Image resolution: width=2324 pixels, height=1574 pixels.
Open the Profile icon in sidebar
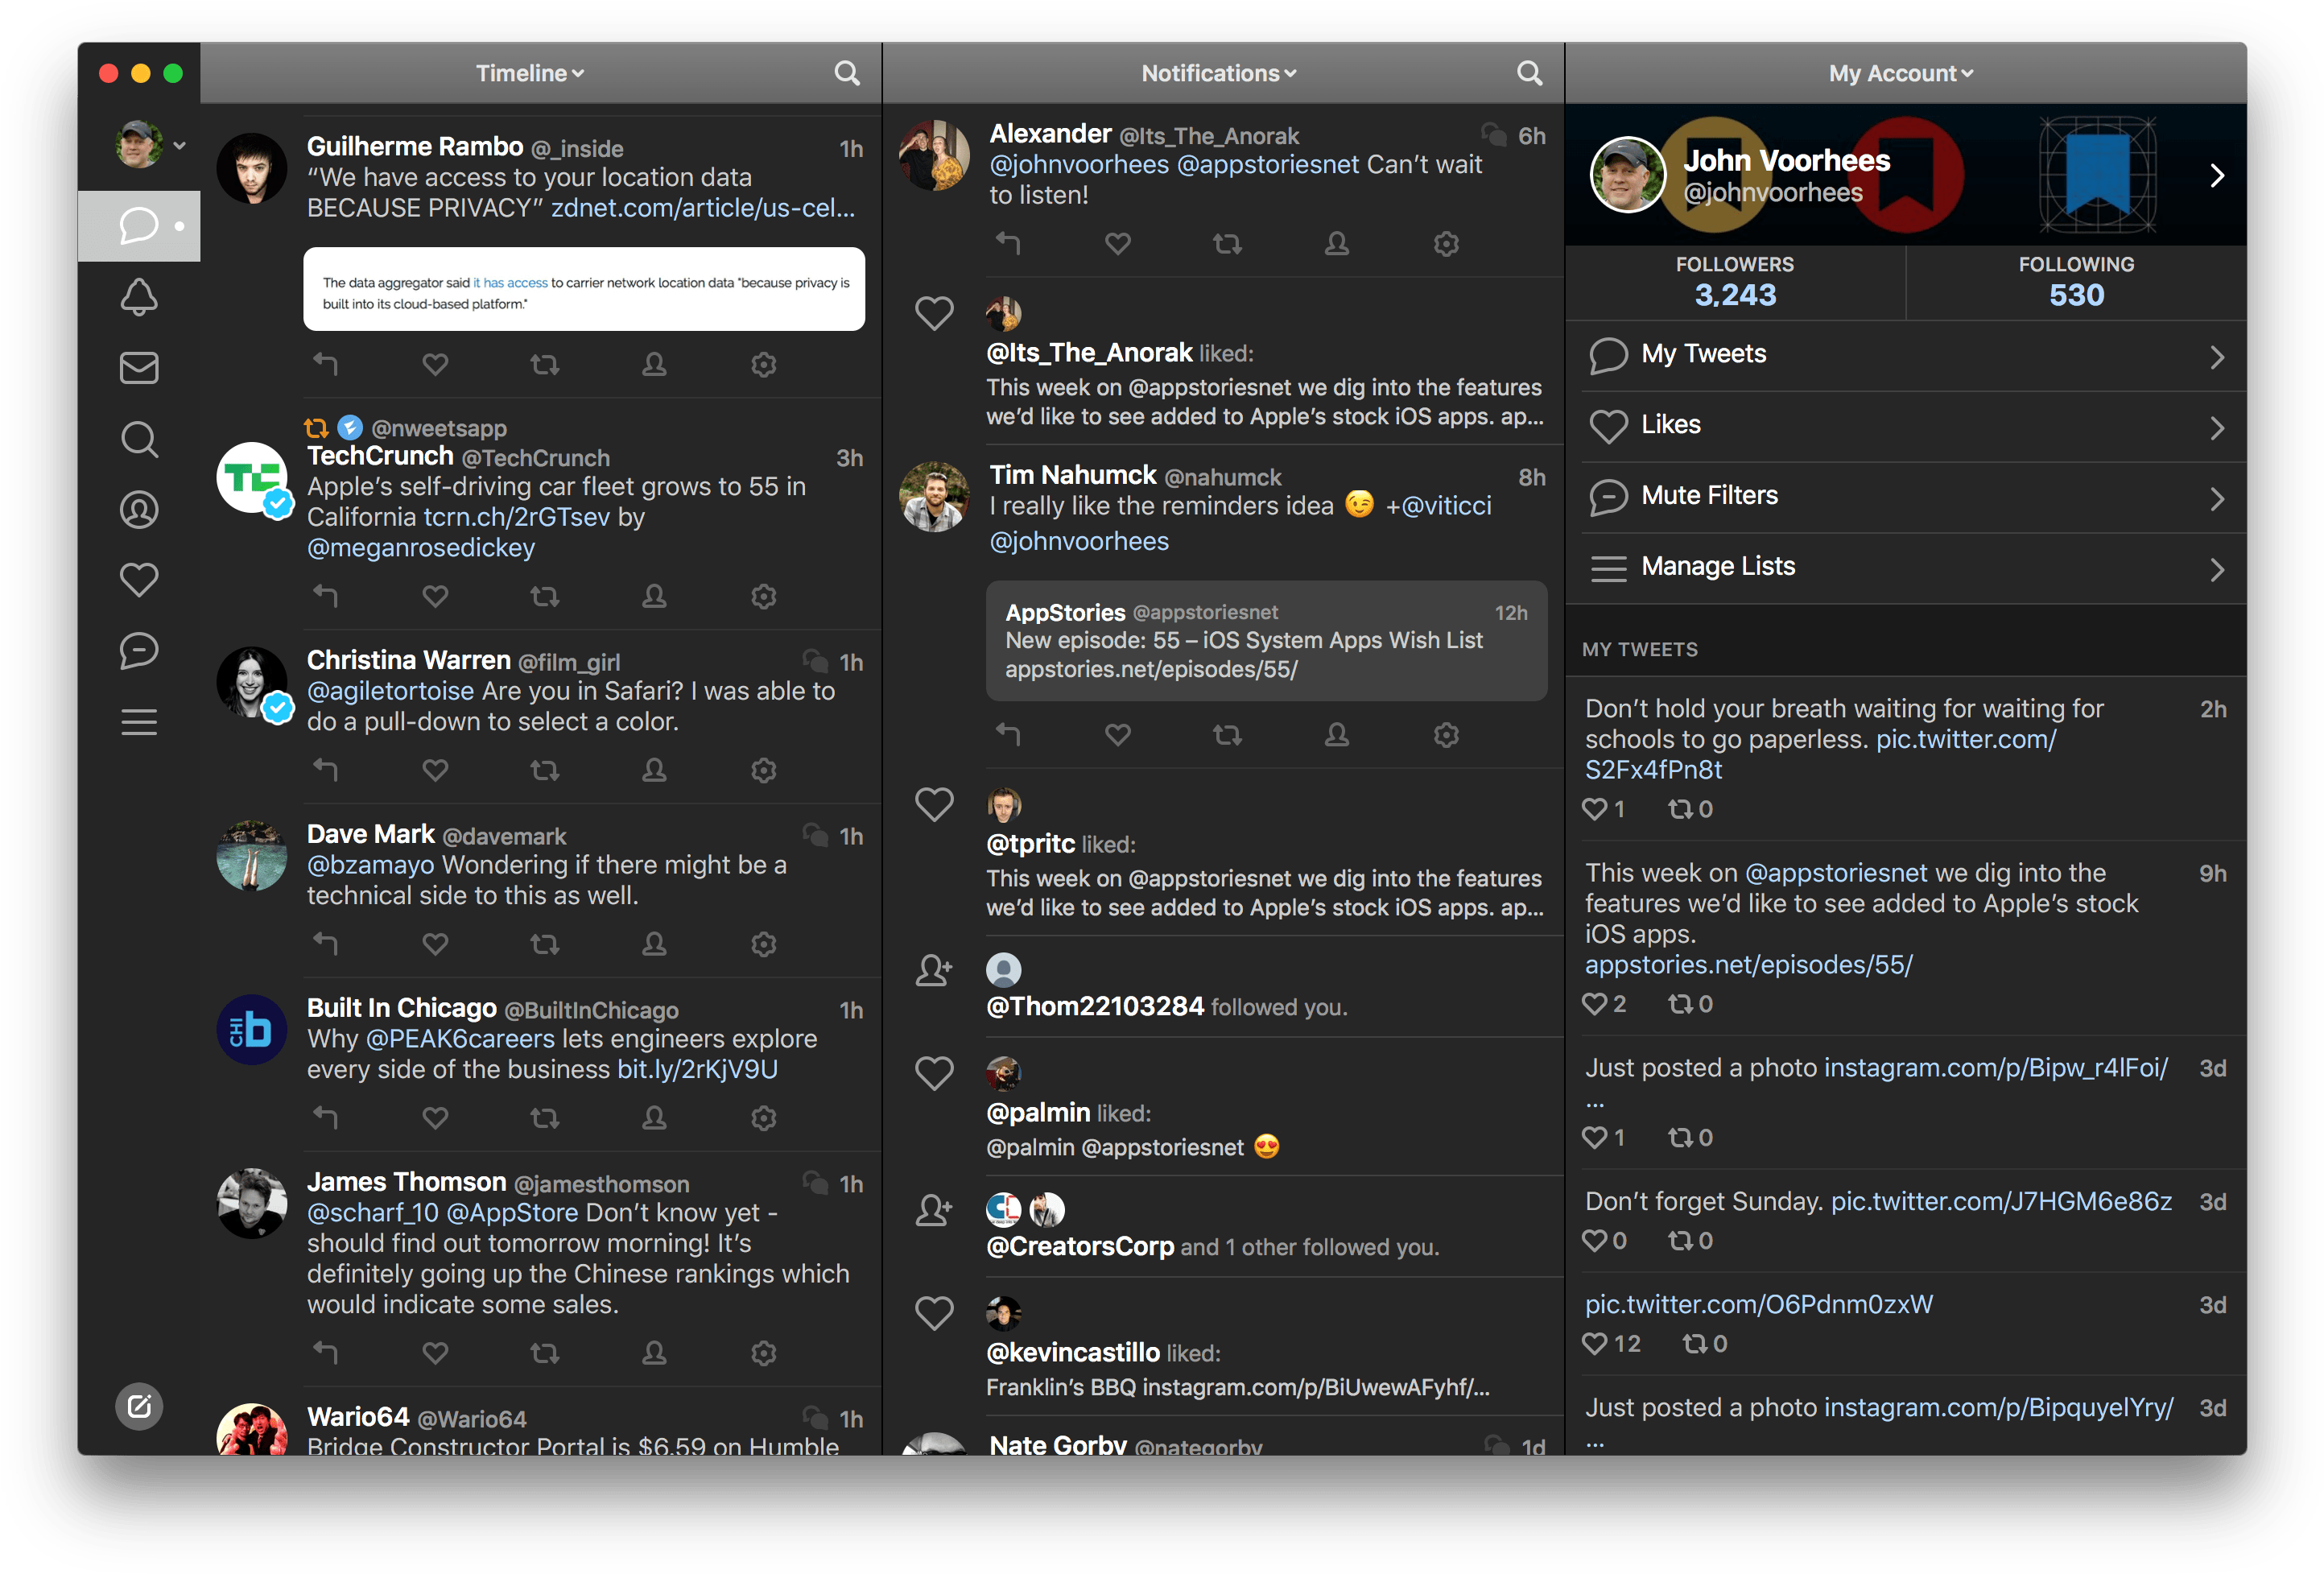pos(139,510)
